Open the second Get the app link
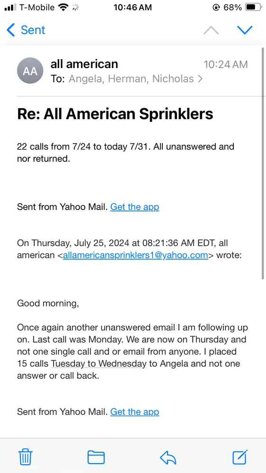Screen dimensions: 266x473 tap(135, 412)
